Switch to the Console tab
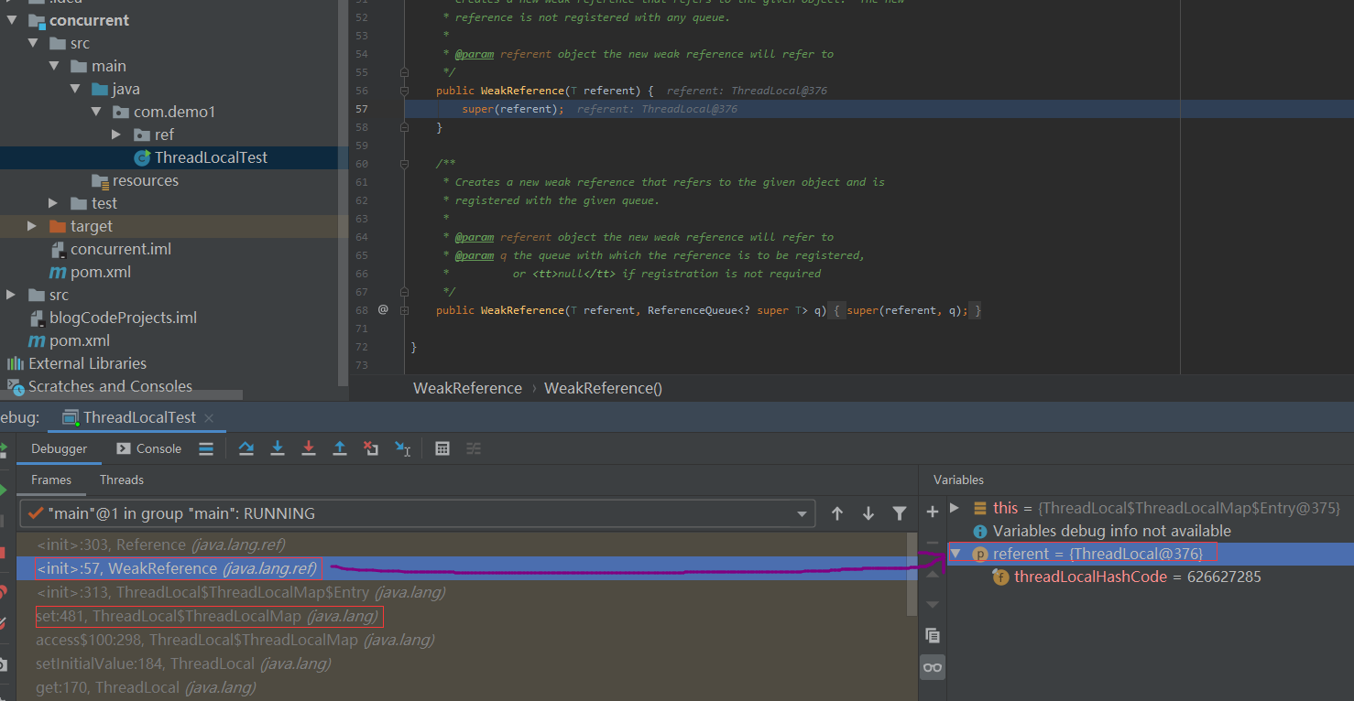1354x701 pixels. tap(148, 448)
